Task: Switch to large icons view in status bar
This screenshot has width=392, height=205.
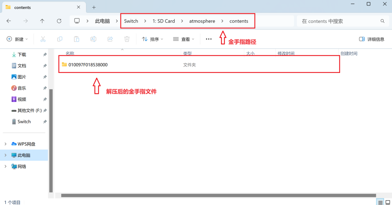Action: click(387, 202)
